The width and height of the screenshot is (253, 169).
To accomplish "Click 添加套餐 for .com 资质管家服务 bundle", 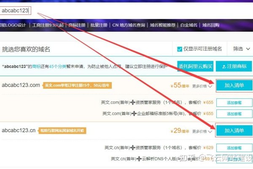I will (x=234, y=103).
